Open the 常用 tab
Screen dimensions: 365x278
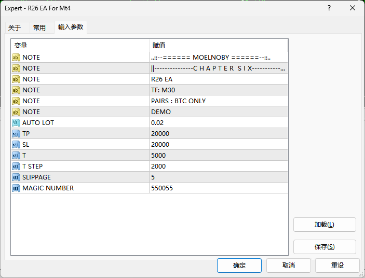click(x=39, y=28)
